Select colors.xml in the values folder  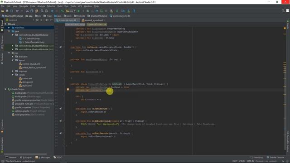pyautogui.click(x=27, y=78)
